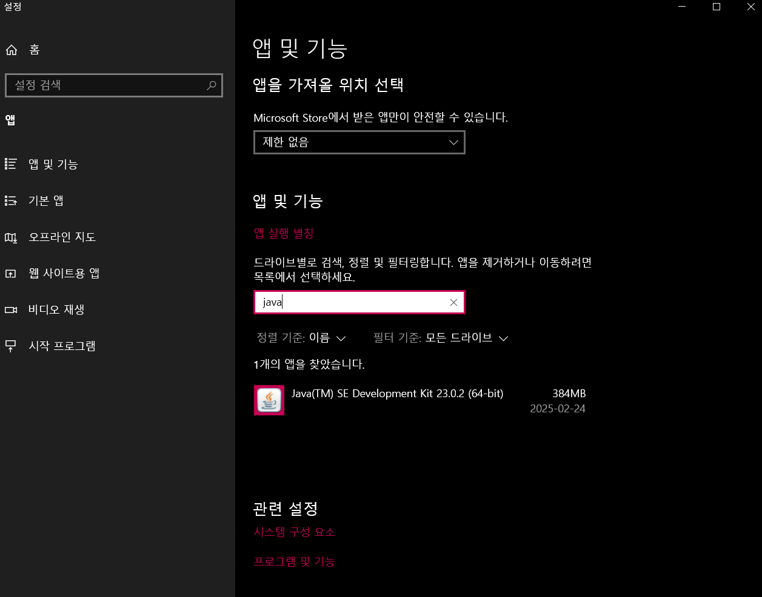Open the 시스템 구성 요소 link
The image size is (762, 597).
point(295,532)
